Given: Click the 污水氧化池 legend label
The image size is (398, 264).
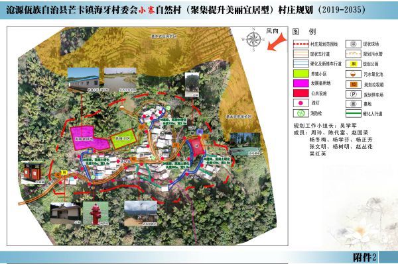Looking at the screenshot, I should [373, 74].
